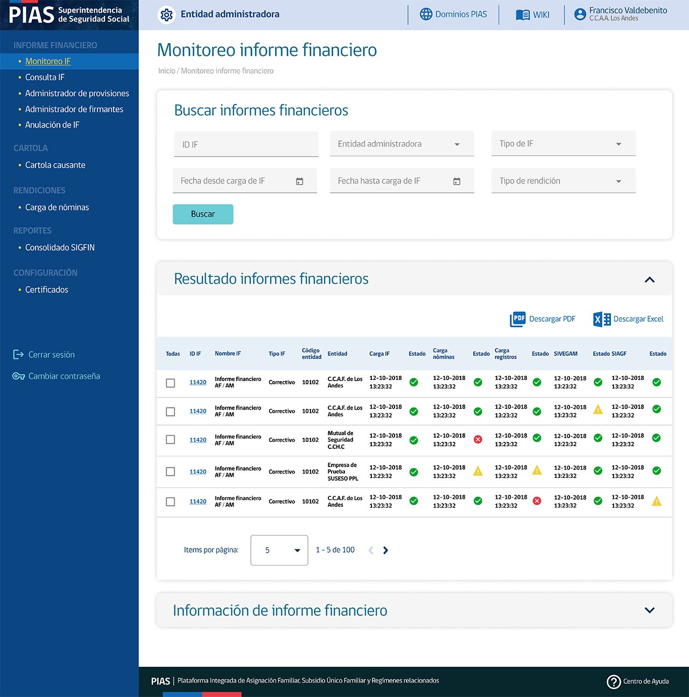689x697 pixels.
Task: Select Monitoreo IF in sidebar
Action: point(48,61)
